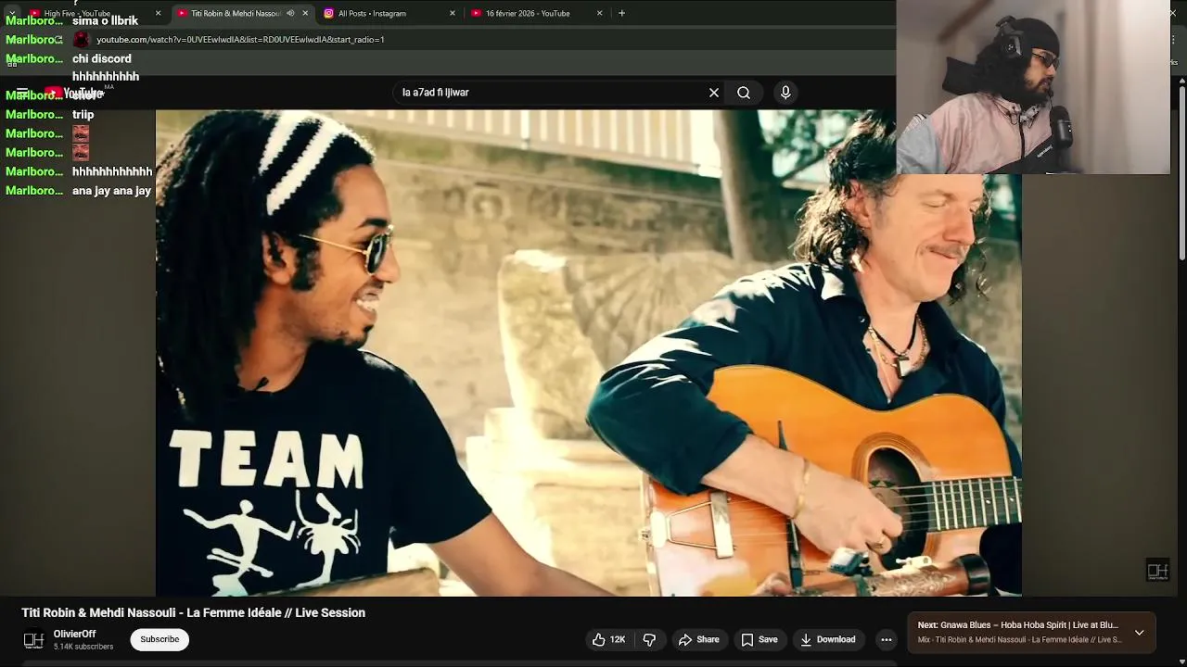Download the video
The image size is (1187, 667).
click(x=827, y=639)
